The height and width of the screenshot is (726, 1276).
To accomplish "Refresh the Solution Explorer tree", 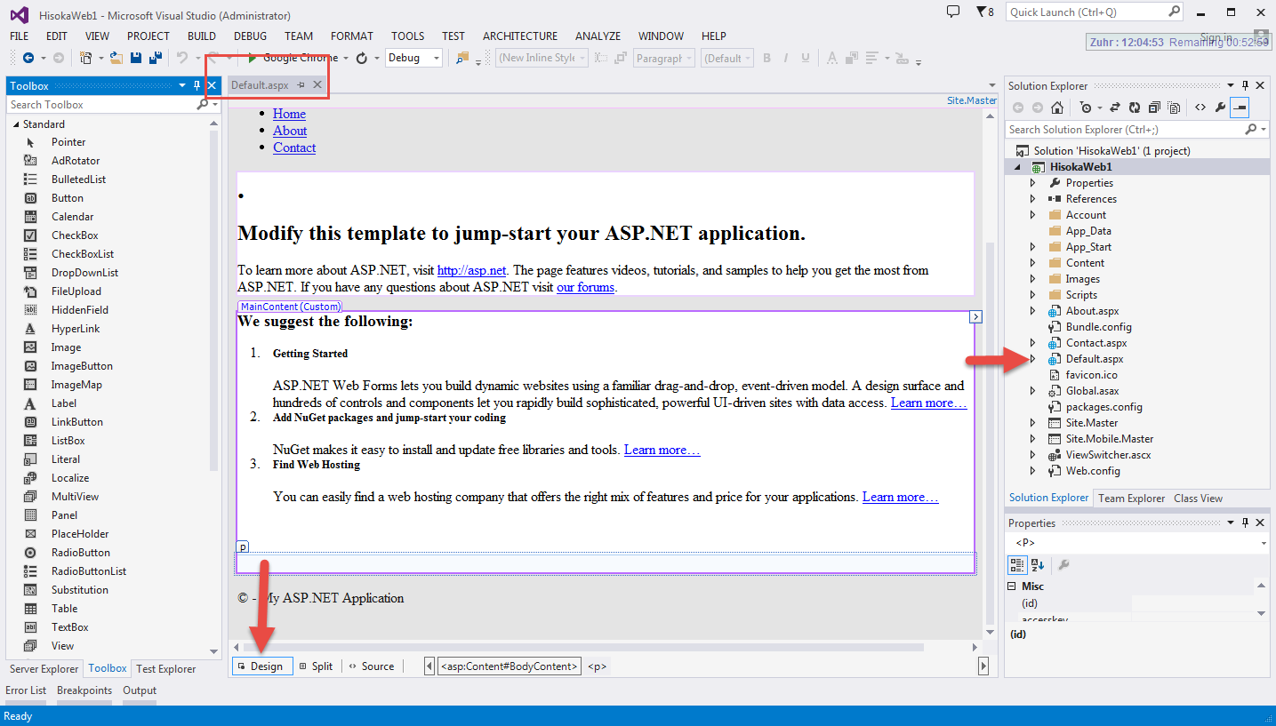I will (1135, 108).
